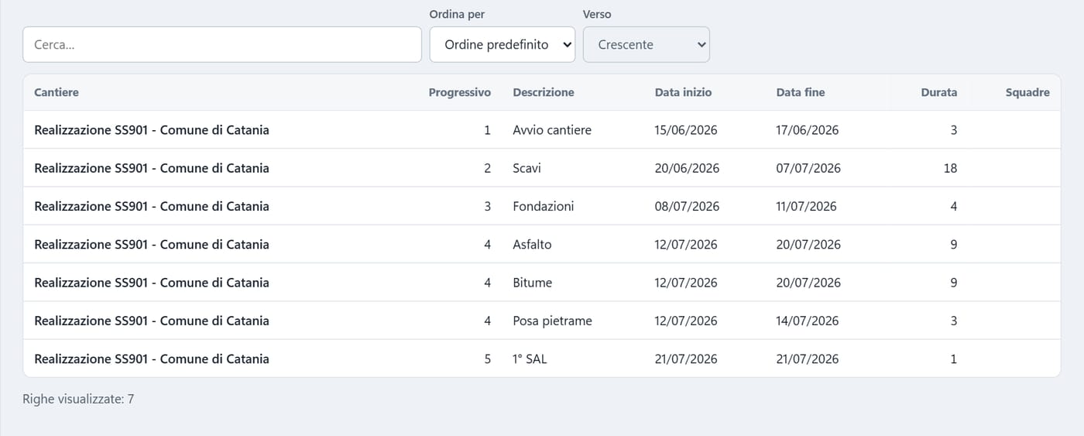Click the Progressivo column header
The height and width of the screenshot is (436, 1084).
click(x=460, y=92)
